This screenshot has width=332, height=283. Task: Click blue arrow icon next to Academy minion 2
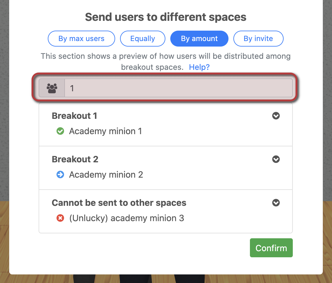[x=60, y=175]
